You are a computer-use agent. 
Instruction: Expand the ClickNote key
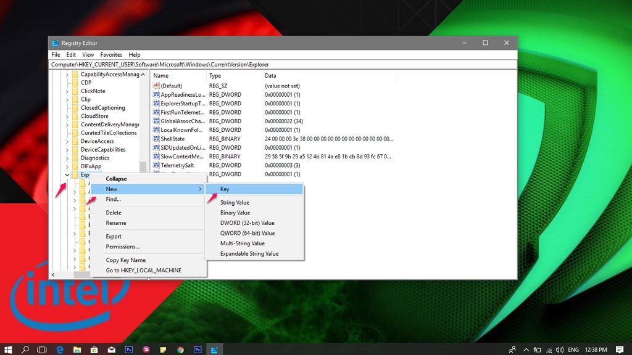tap(67, 91)
